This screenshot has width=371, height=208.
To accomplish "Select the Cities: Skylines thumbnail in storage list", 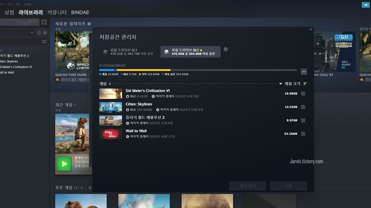I will (111, 107).
